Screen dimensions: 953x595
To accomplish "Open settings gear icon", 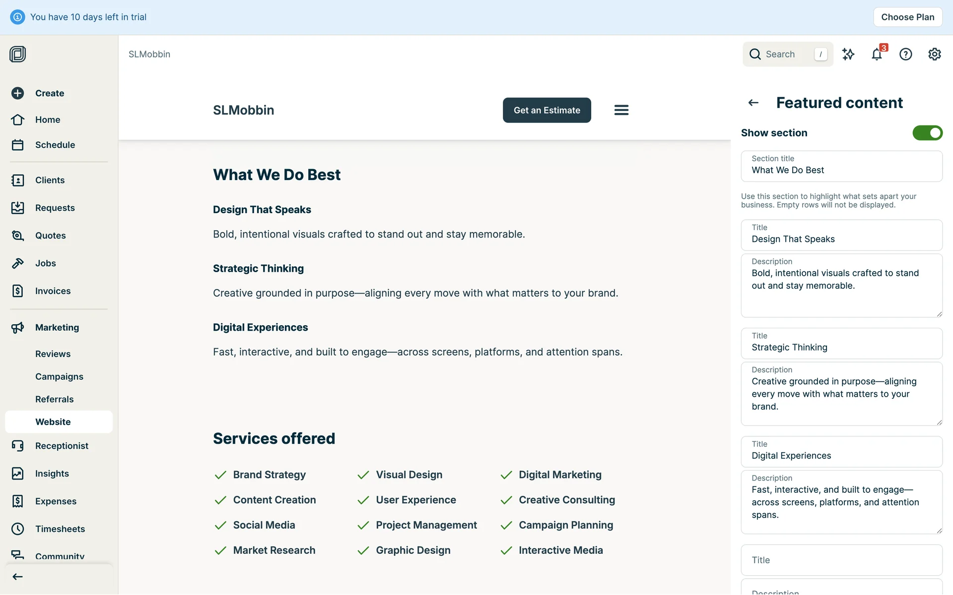I will (x=934, y=54).
